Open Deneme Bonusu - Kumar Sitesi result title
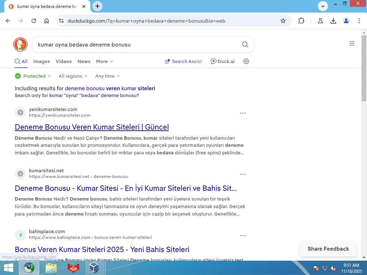Viewport: 367px width, 275px height. tap(126, 188)
